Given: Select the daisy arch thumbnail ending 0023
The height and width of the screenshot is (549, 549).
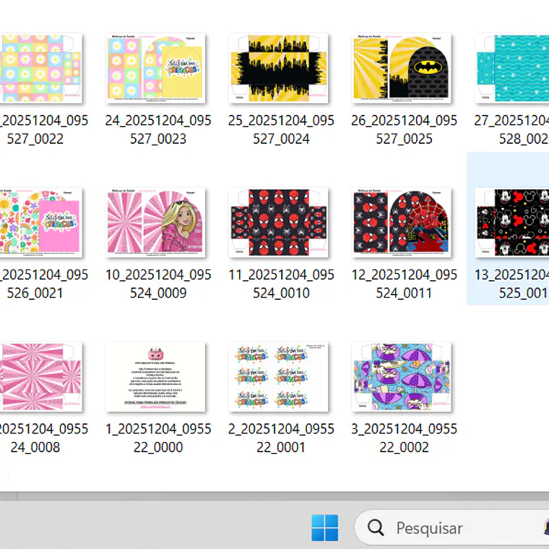Looking at the screenshot, I should [x=156, y=69].
